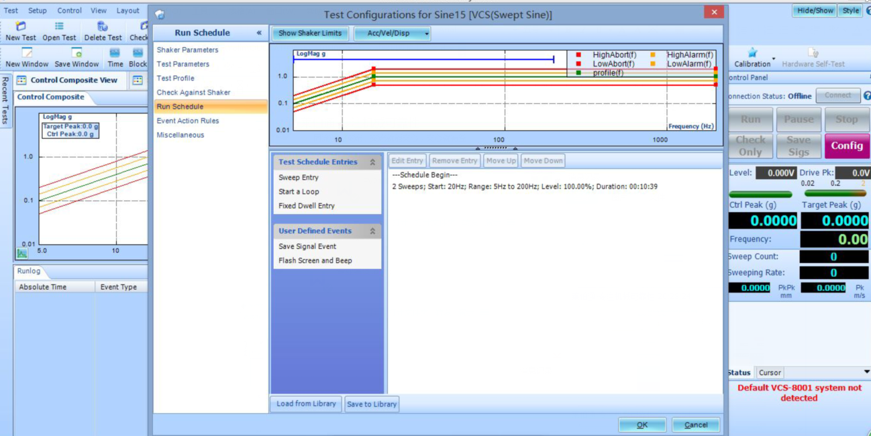
Task: Click the Open Test toolbar icon
Action: (59, 26)
